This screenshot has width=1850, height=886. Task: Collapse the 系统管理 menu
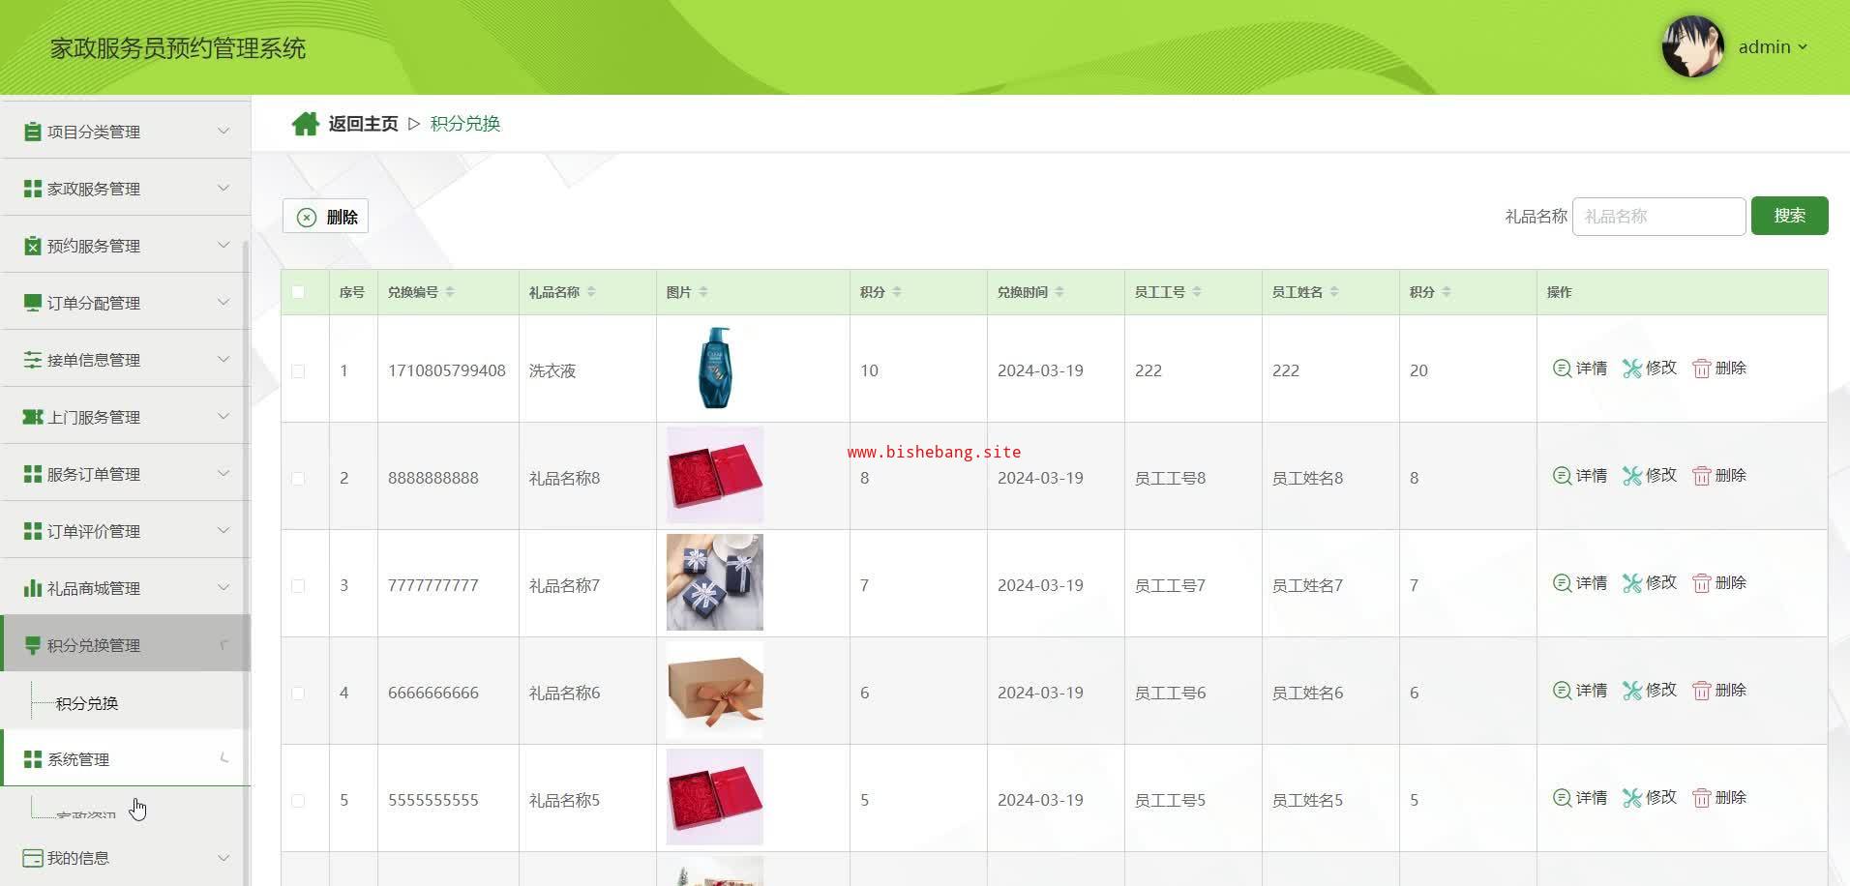[126, 758]
